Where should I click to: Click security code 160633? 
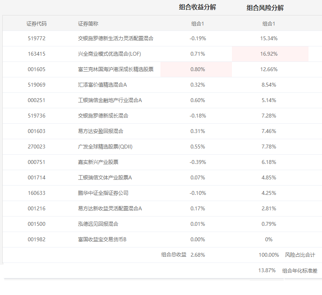pyautogui.click(x=37, y=193)
